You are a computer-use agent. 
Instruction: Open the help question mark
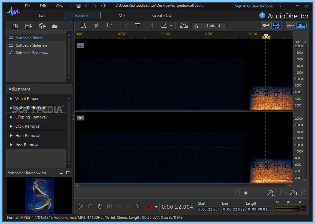coord(280,6)
